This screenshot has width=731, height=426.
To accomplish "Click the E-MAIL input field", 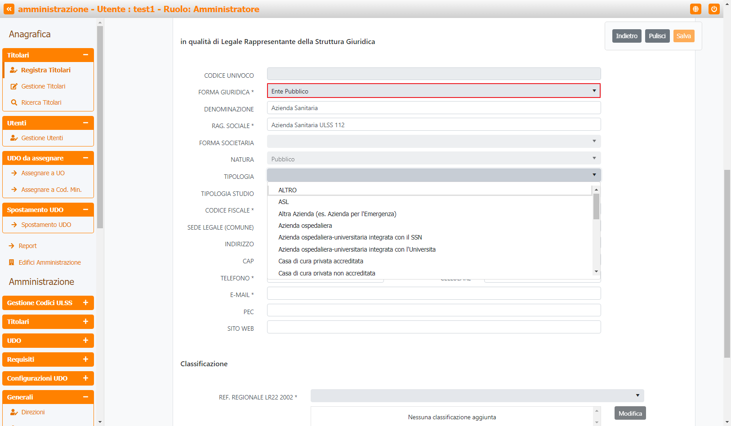I will (433, 294).
